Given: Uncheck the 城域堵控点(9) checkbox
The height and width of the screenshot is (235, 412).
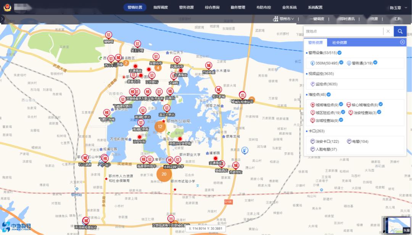Looking at the screenshot, I should [x=341, y=105].
